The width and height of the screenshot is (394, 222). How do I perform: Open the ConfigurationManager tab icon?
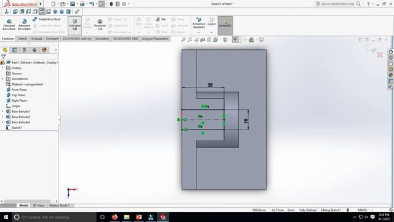coord(25,50)
